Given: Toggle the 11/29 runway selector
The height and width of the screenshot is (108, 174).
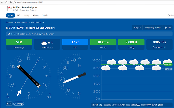Looking at the screenshot, I should tap(9, 104).
